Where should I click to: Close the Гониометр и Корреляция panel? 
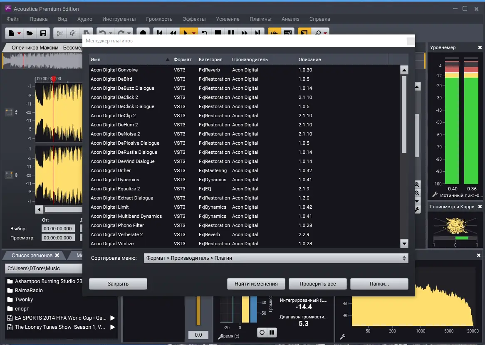(x=480, y=207)
